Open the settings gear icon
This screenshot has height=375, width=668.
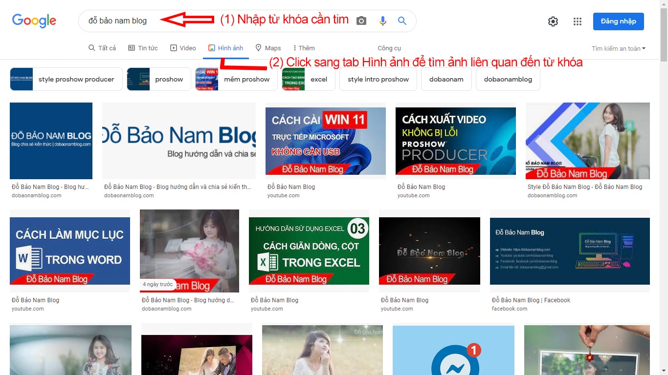pyautogui.click(x=553, y=21)
